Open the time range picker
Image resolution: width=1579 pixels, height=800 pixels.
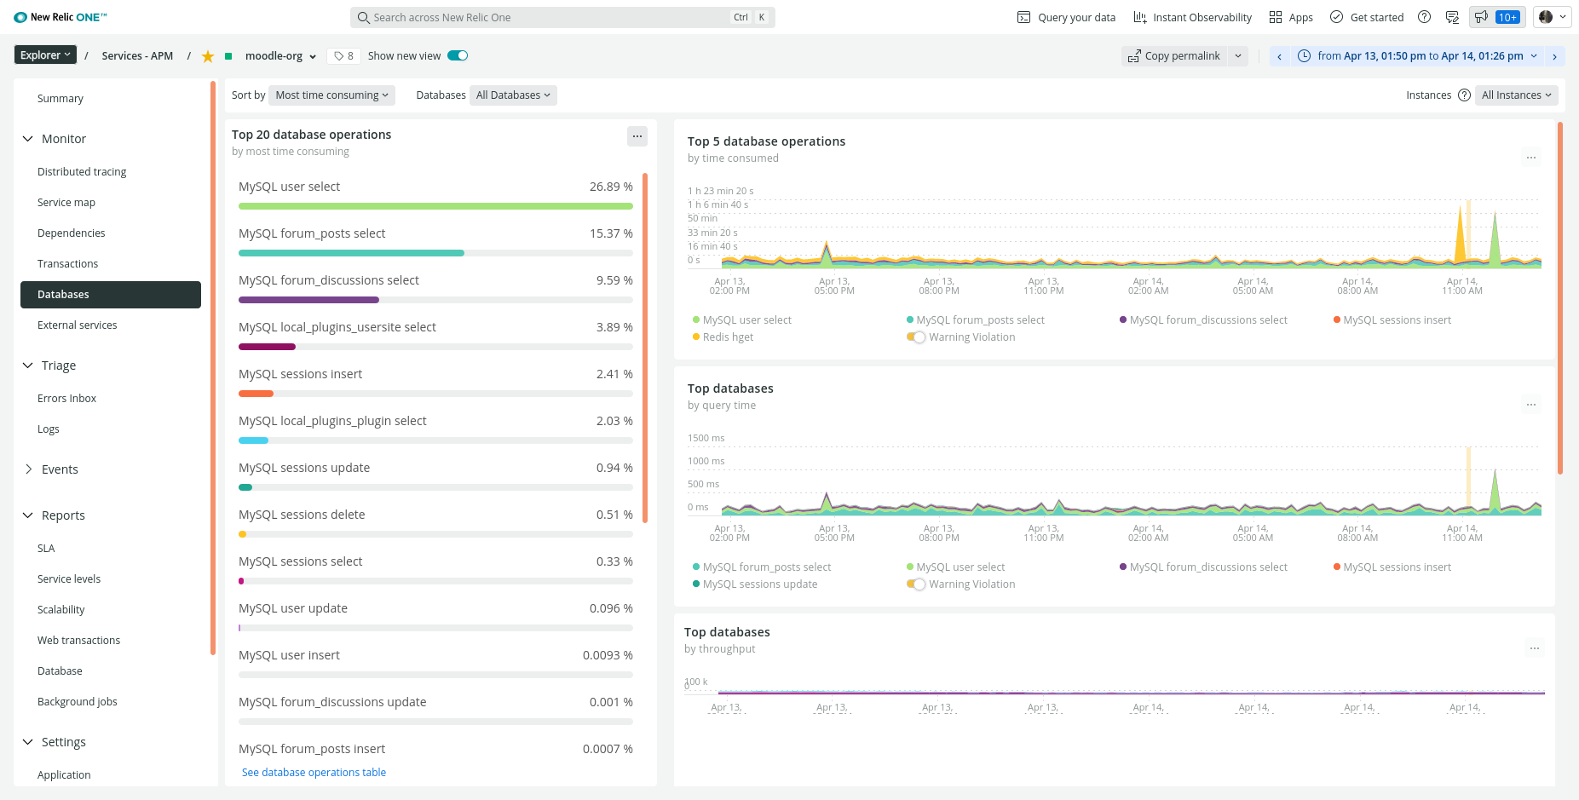tap(1417, 56)
